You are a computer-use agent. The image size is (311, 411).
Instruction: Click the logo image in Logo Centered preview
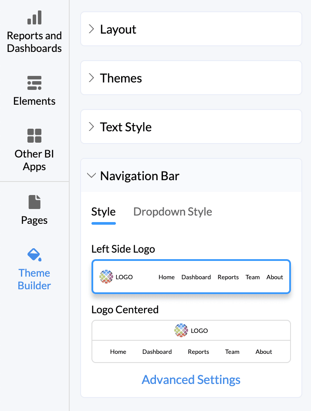click(x=181, y=330)
